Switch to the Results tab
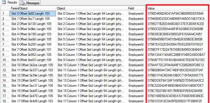This screenshot has height=103, width=210. click(x=9, y=3)
